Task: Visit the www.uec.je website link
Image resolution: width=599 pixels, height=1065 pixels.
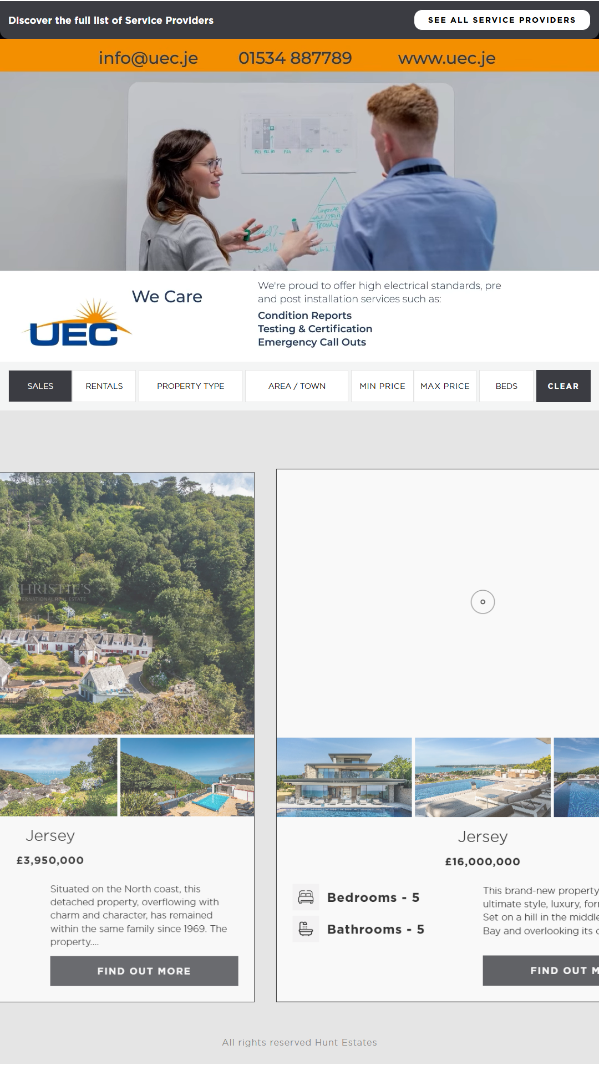Action: [446, 58]
